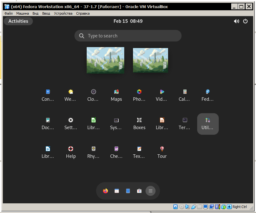Click the VirtualBox hard disk status icon
Viewport: 256px width, 213px height.
tap(176, 207)
